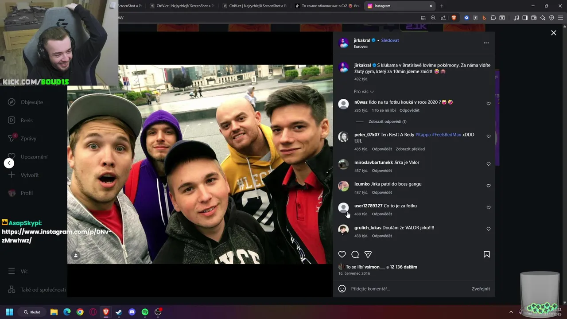
Task: Open the emoji picker in comment field
Action: (342, 288)
